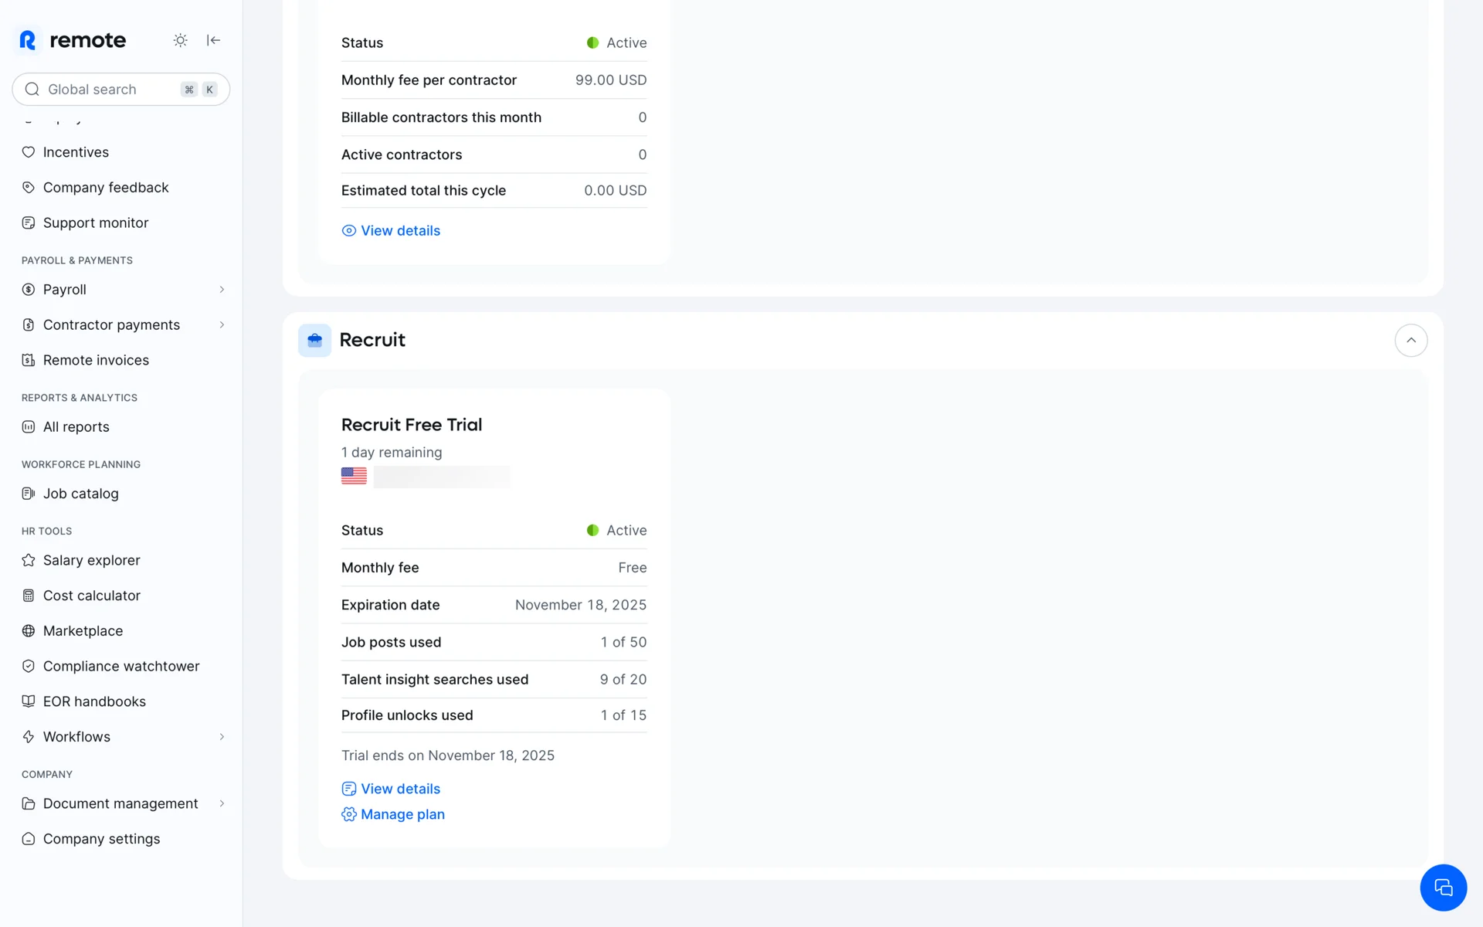Expand the Workflows submenu chevron
The height and width of the screenshot is (927, 1483).
tap(222, 737)
